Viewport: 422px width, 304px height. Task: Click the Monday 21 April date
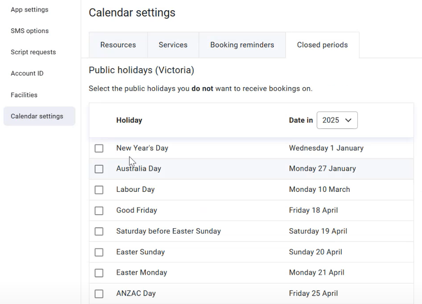coord(316,273)
